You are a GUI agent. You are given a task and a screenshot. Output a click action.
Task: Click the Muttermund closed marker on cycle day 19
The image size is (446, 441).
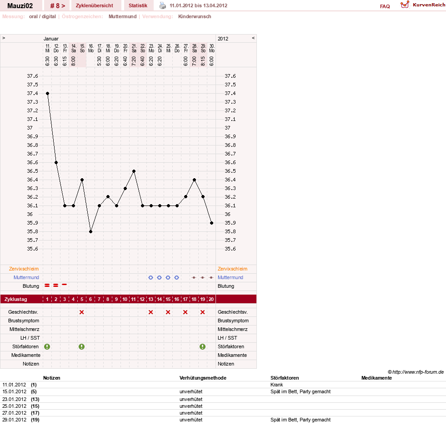(202, 277)
